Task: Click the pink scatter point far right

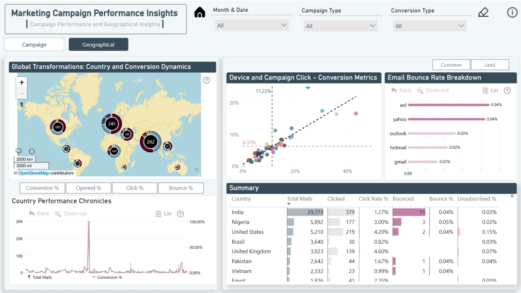Action: (356, 113)
